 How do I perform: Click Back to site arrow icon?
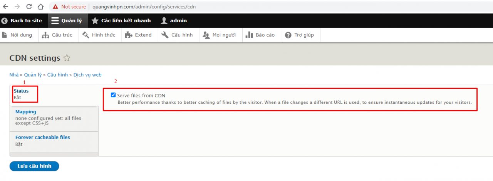pyautogui.click(x=5, y=21)
